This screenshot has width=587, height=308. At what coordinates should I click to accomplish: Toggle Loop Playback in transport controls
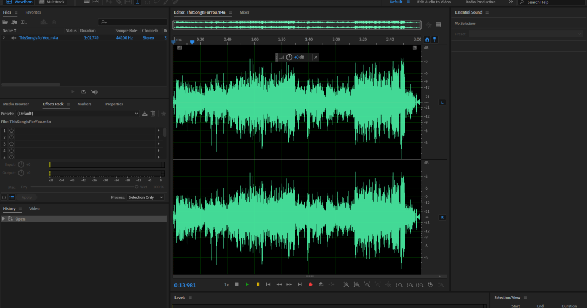coord(321,285)
